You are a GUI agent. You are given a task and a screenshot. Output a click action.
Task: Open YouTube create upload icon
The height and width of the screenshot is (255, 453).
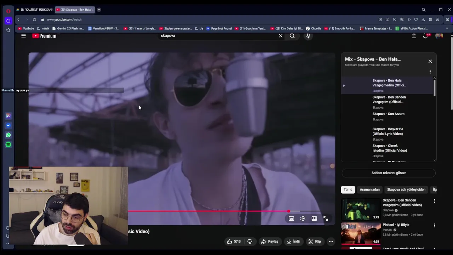414,35
